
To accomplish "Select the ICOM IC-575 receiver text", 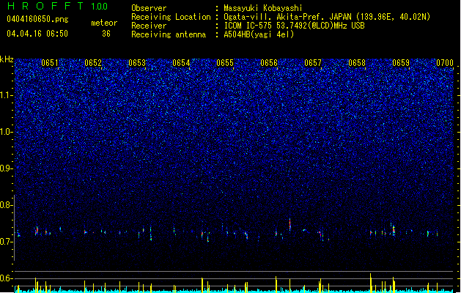I will click(294, 26).
